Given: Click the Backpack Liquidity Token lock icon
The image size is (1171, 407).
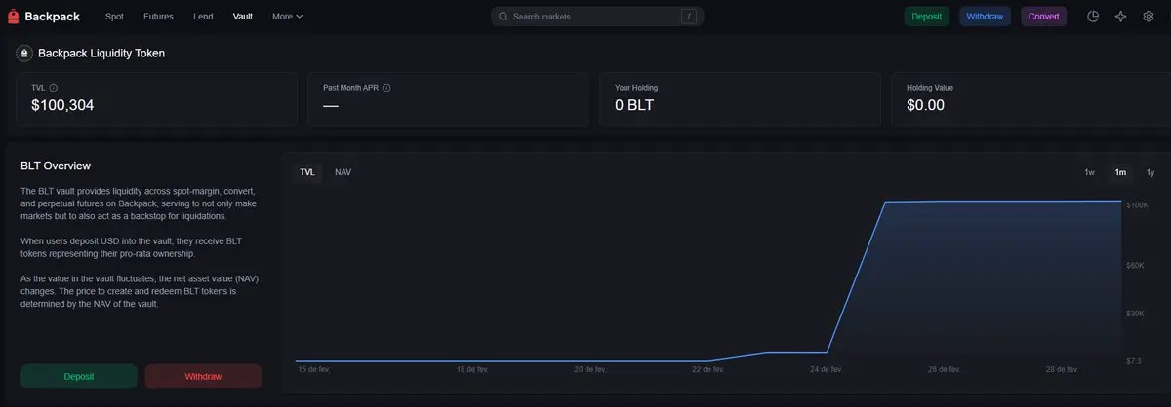Looking at the screenshot, I should (x=23, y=53).
